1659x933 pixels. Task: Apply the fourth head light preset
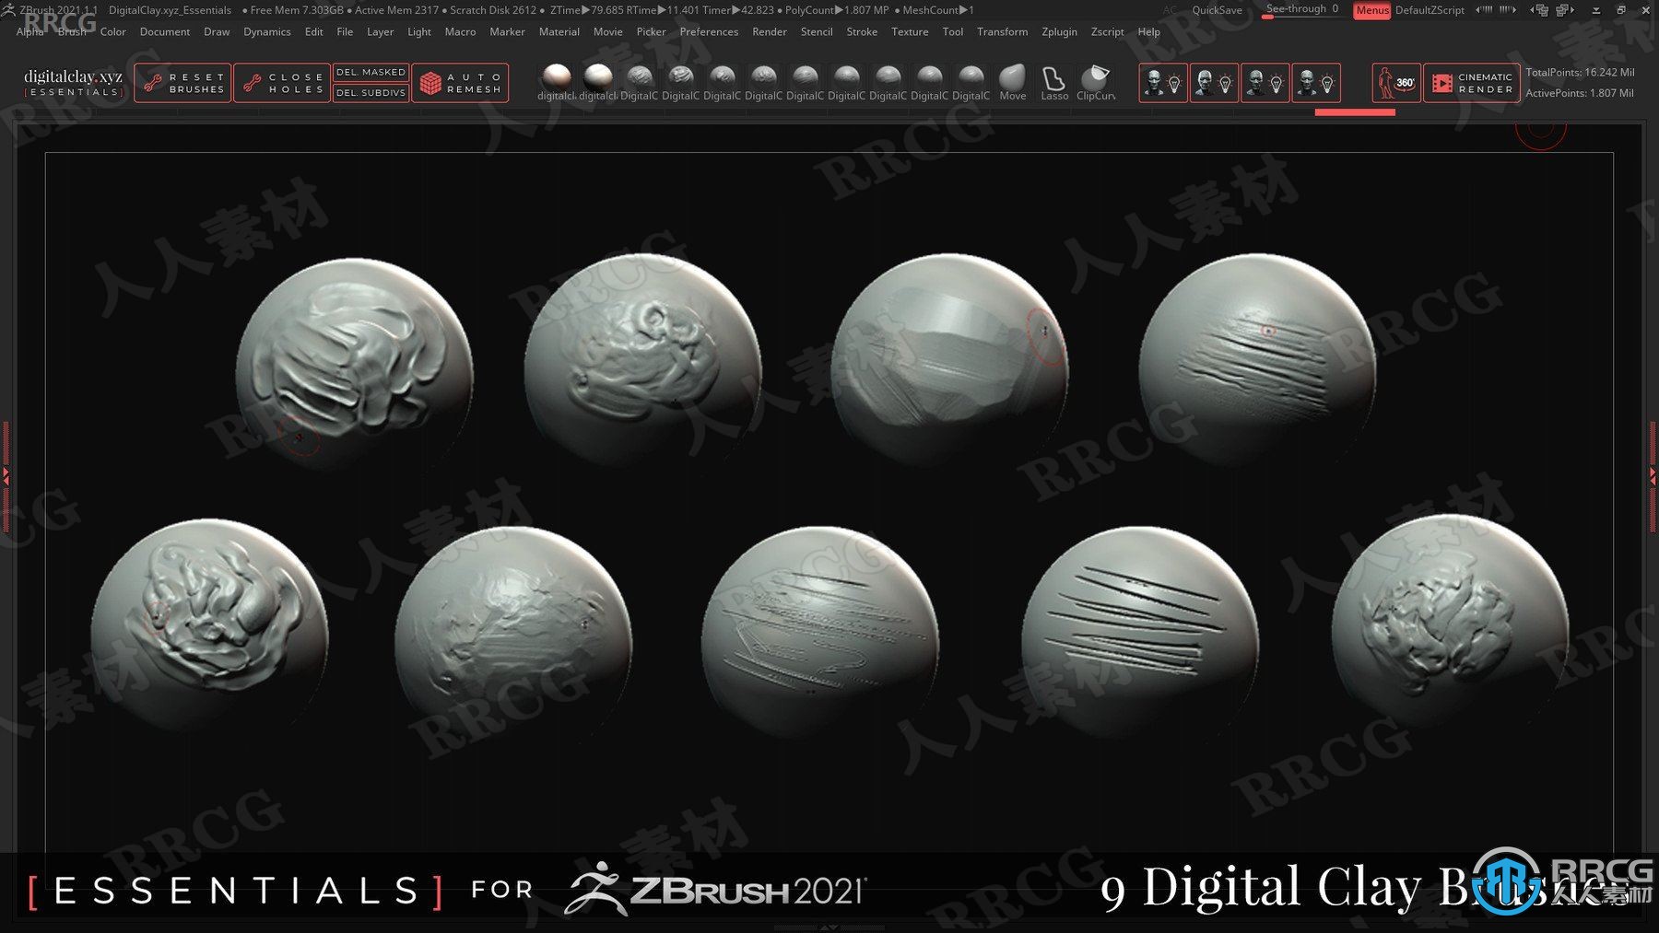(x=1316, y=83)
